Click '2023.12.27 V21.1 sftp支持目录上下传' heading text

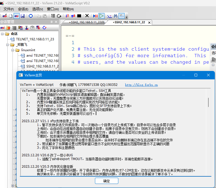click(x=50, y=121)
